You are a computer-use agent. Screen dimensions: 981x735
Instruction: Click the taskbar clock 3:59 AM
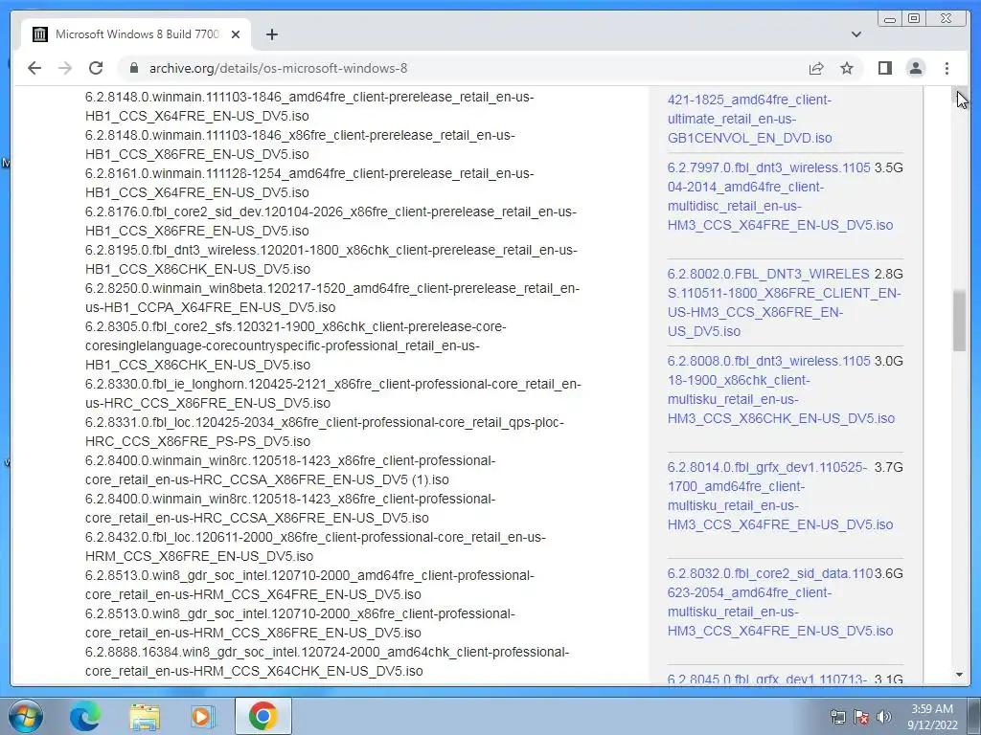pos(932,716)
